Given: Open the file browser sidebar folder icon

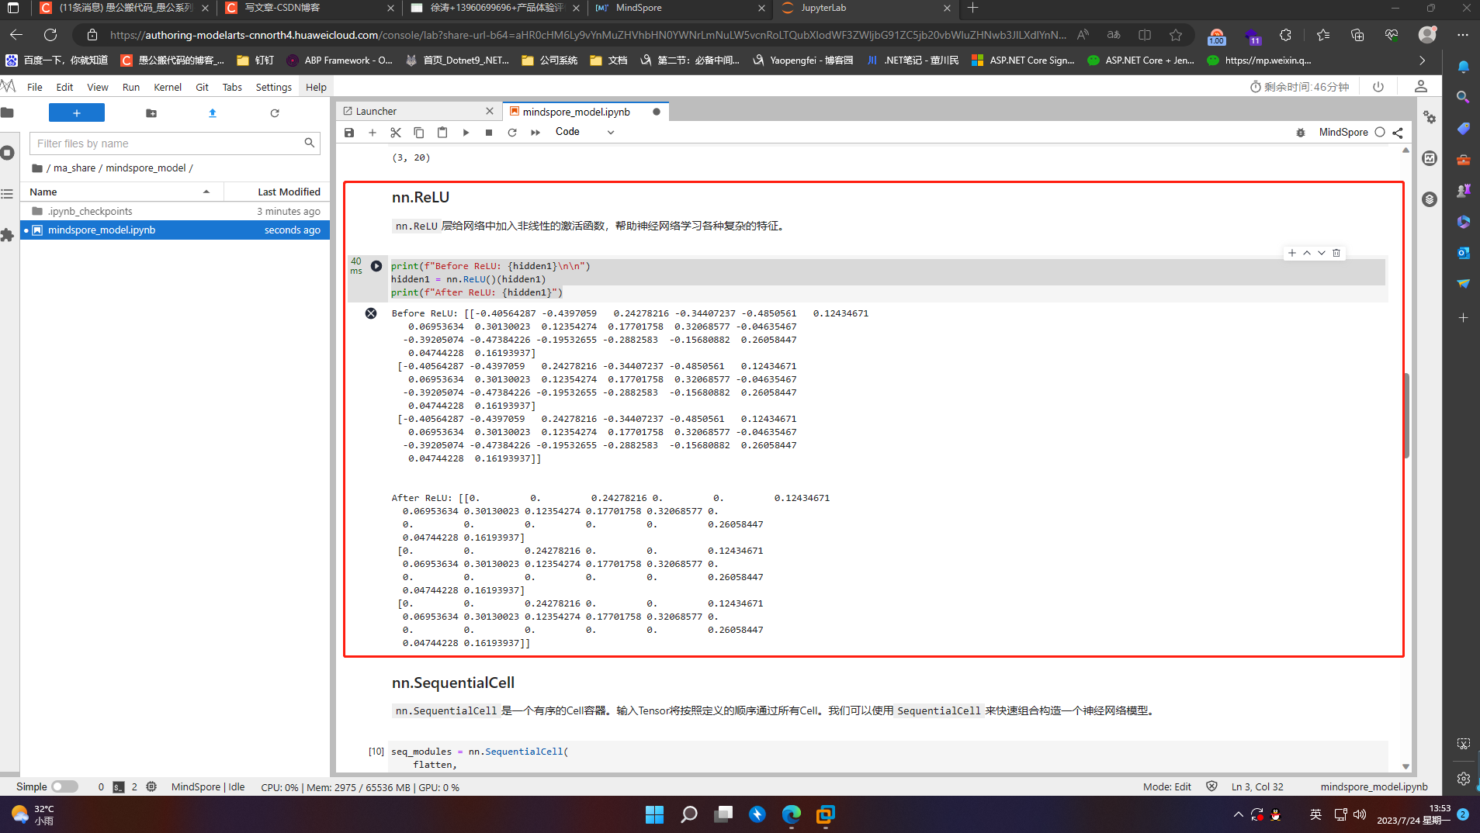Looking at the screenshot, I should point(8,113).
